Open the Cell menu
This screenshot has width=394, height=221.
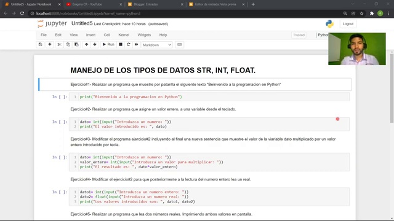coord(107,35)
